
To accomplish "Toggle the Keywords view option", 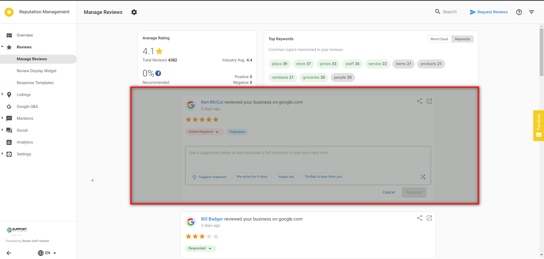I will pyautogui.click(x=462, y=39).
